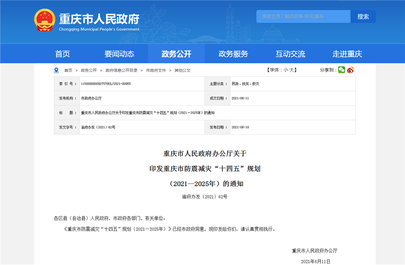The height and width of the screenshot is (265, 405).
Task: Open 政府信息公开目录 breadcrumb link
Action: pos(122,71)
